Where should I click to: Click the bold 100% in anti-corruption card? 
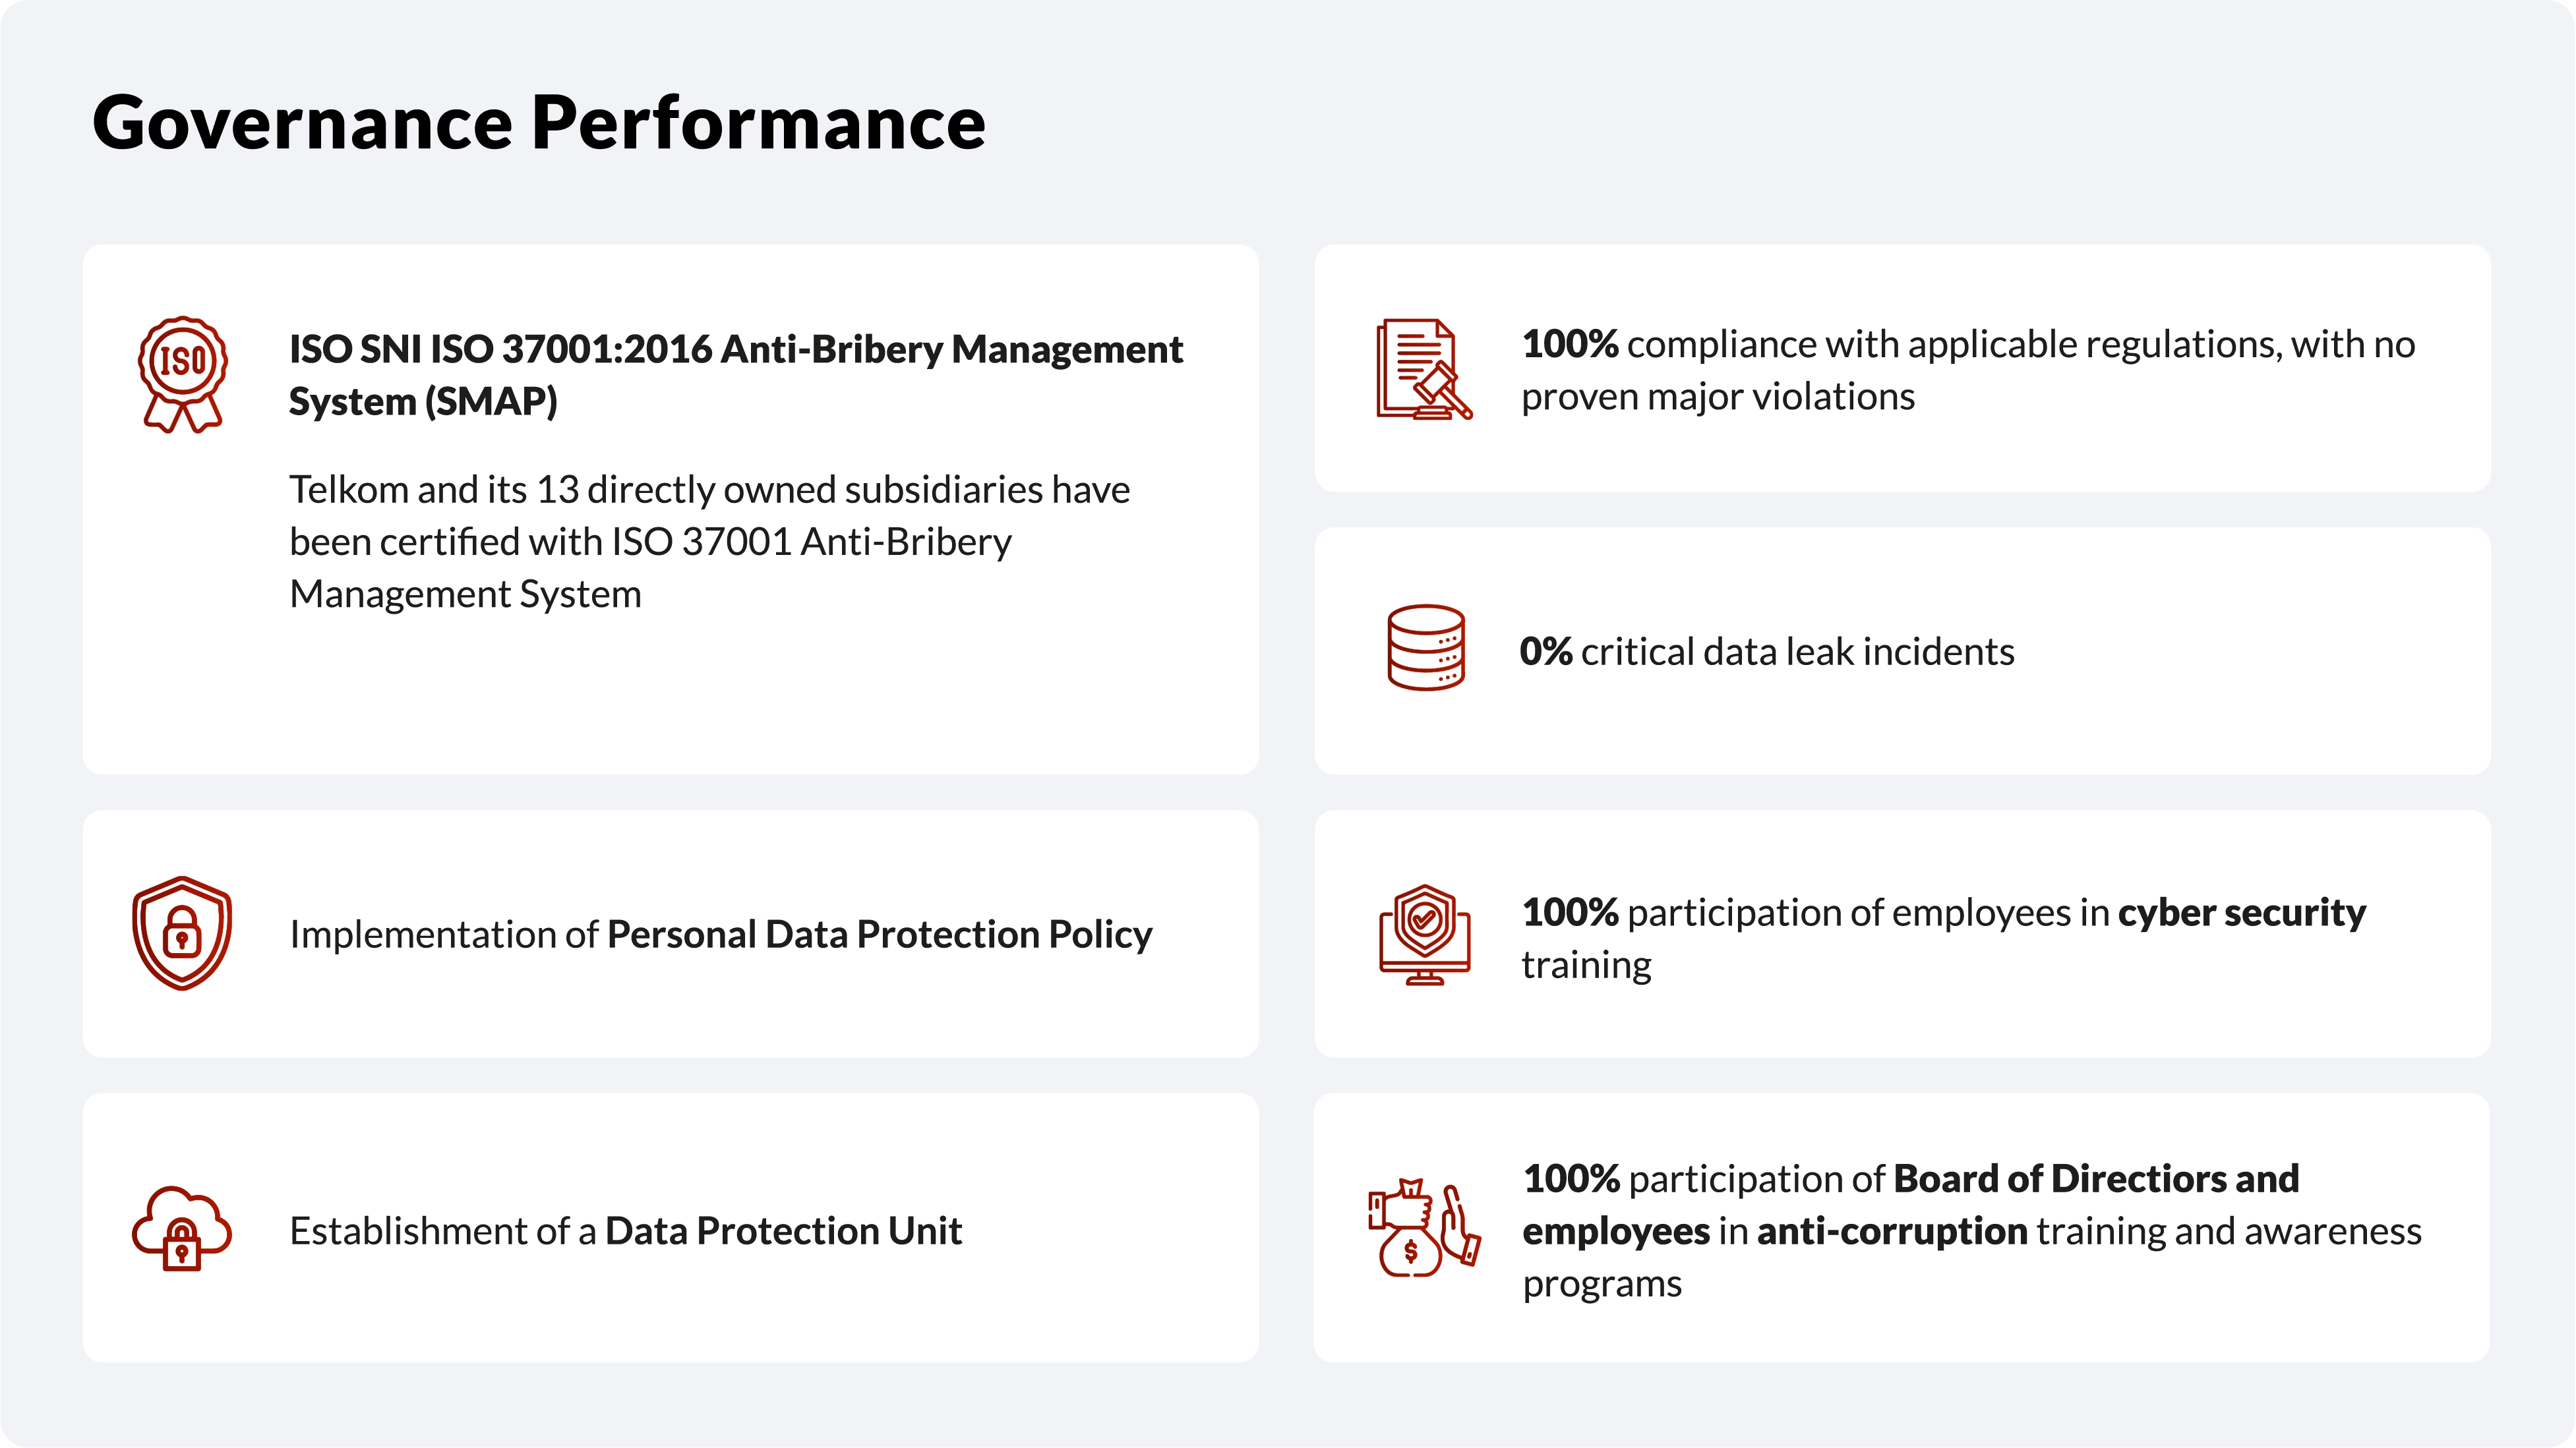point(1571,1179)
